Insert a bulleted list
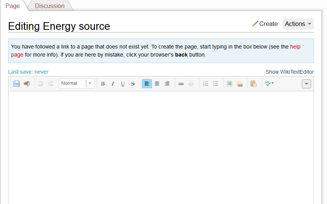The image size is (327, 204). (x=216, y=84)
